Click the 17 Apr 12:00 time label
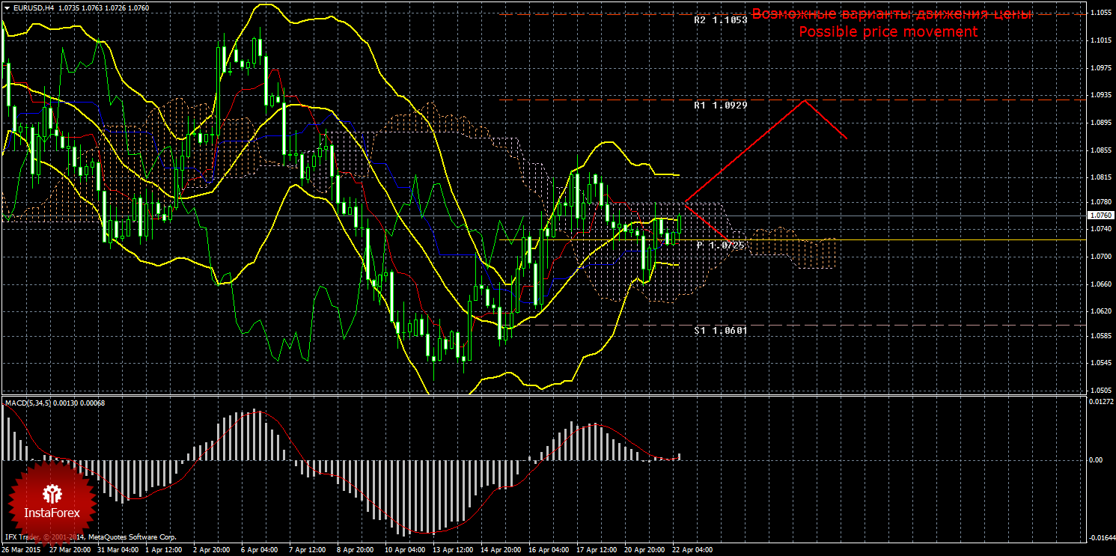Screen dimensions: 1116x556 pos(596,550)
